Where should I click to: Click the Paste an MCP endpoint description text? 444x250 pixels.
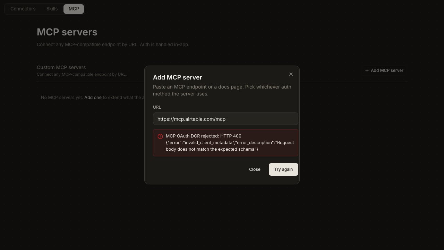(x=222, y=90)
